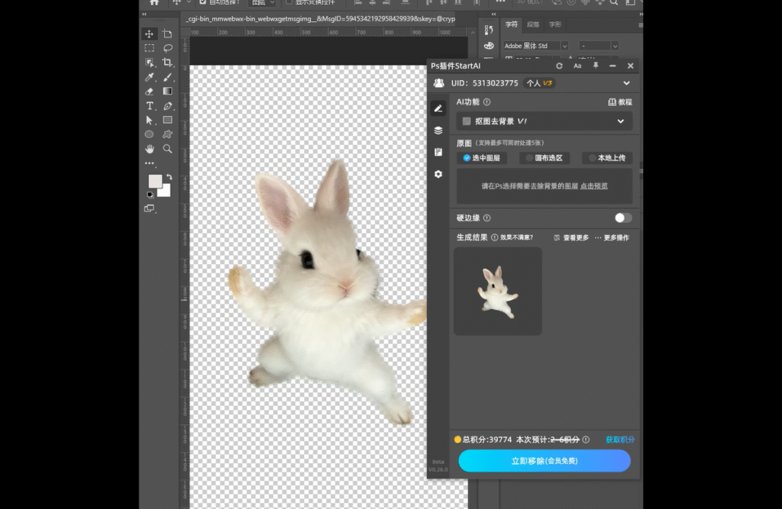
Task: Select the Horizontal Type tool
Action: point(149,105)
